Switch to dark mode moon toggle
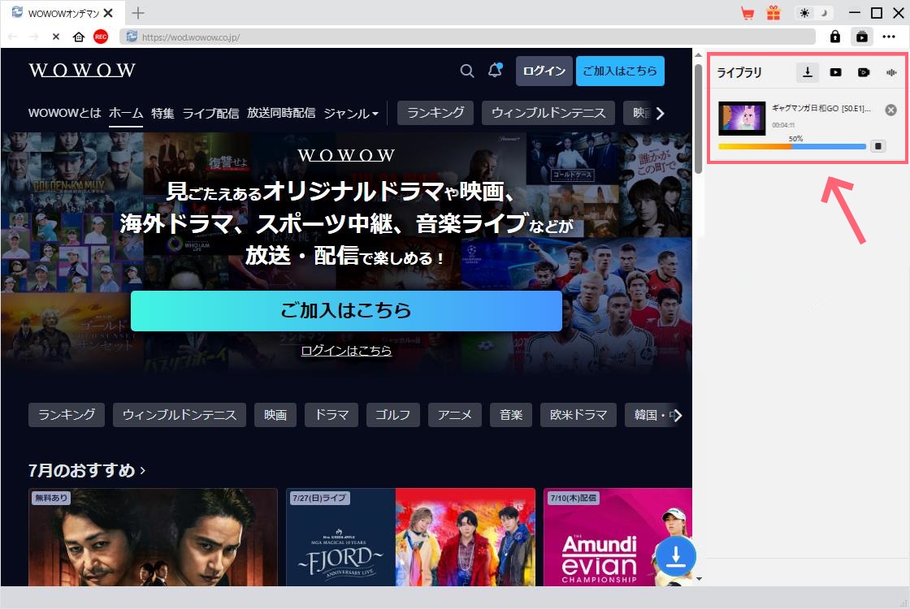 tap(823, 13)
